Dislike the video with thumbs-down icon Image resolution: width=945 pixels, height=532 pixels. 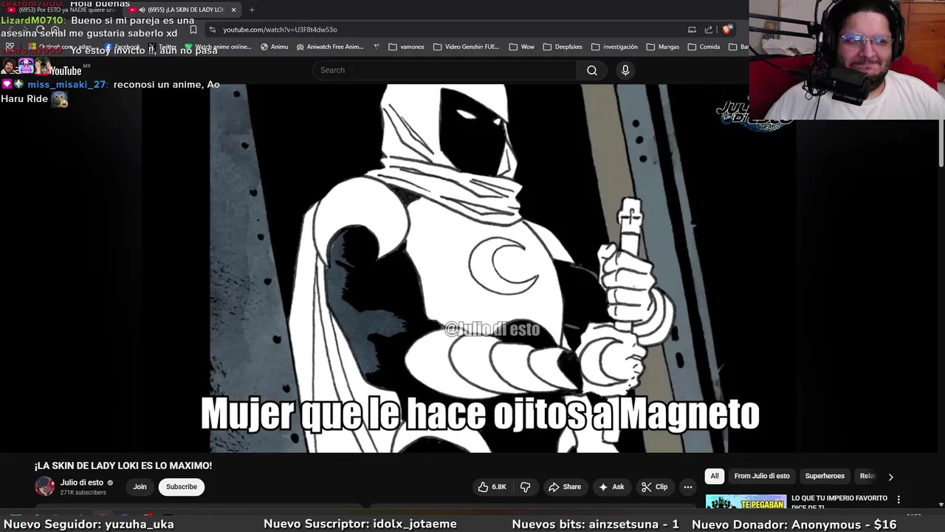pyautogui.click(x=526, y=487)
